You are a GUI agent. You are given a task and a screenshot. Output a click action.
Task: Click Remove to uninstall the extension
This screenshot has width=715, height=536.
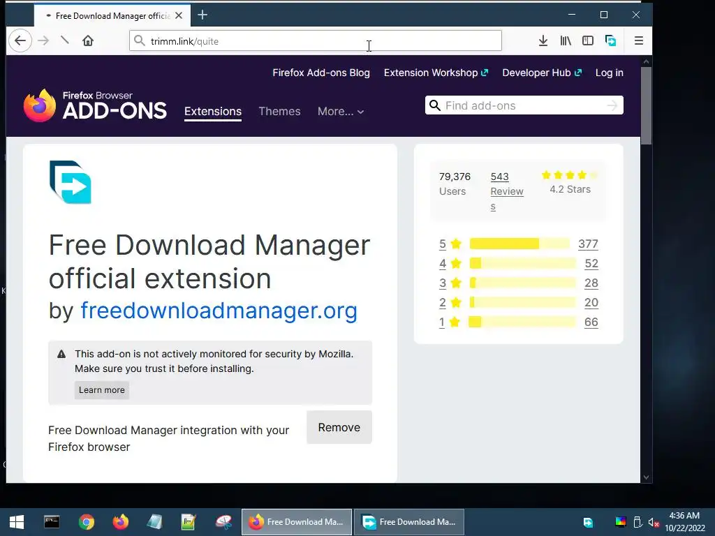coord(339,428)
